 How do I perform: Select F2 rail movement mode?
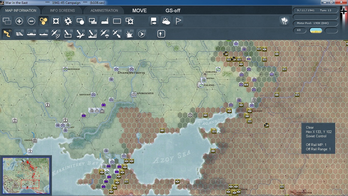pyautogui.click(x=19, y=34)
